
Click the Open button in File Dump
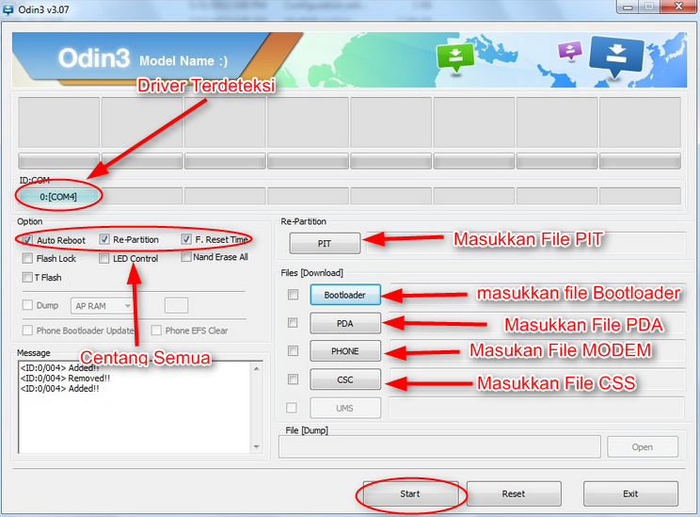(x=643, y=447)
